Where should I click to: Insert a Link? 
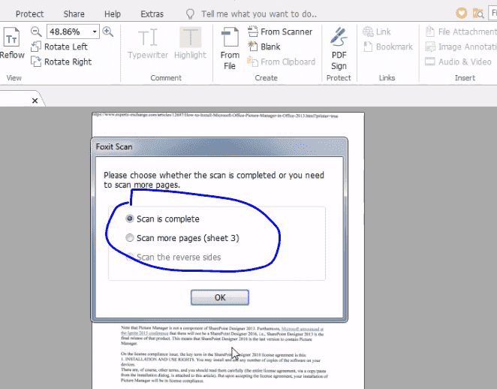tap(377, 32)
